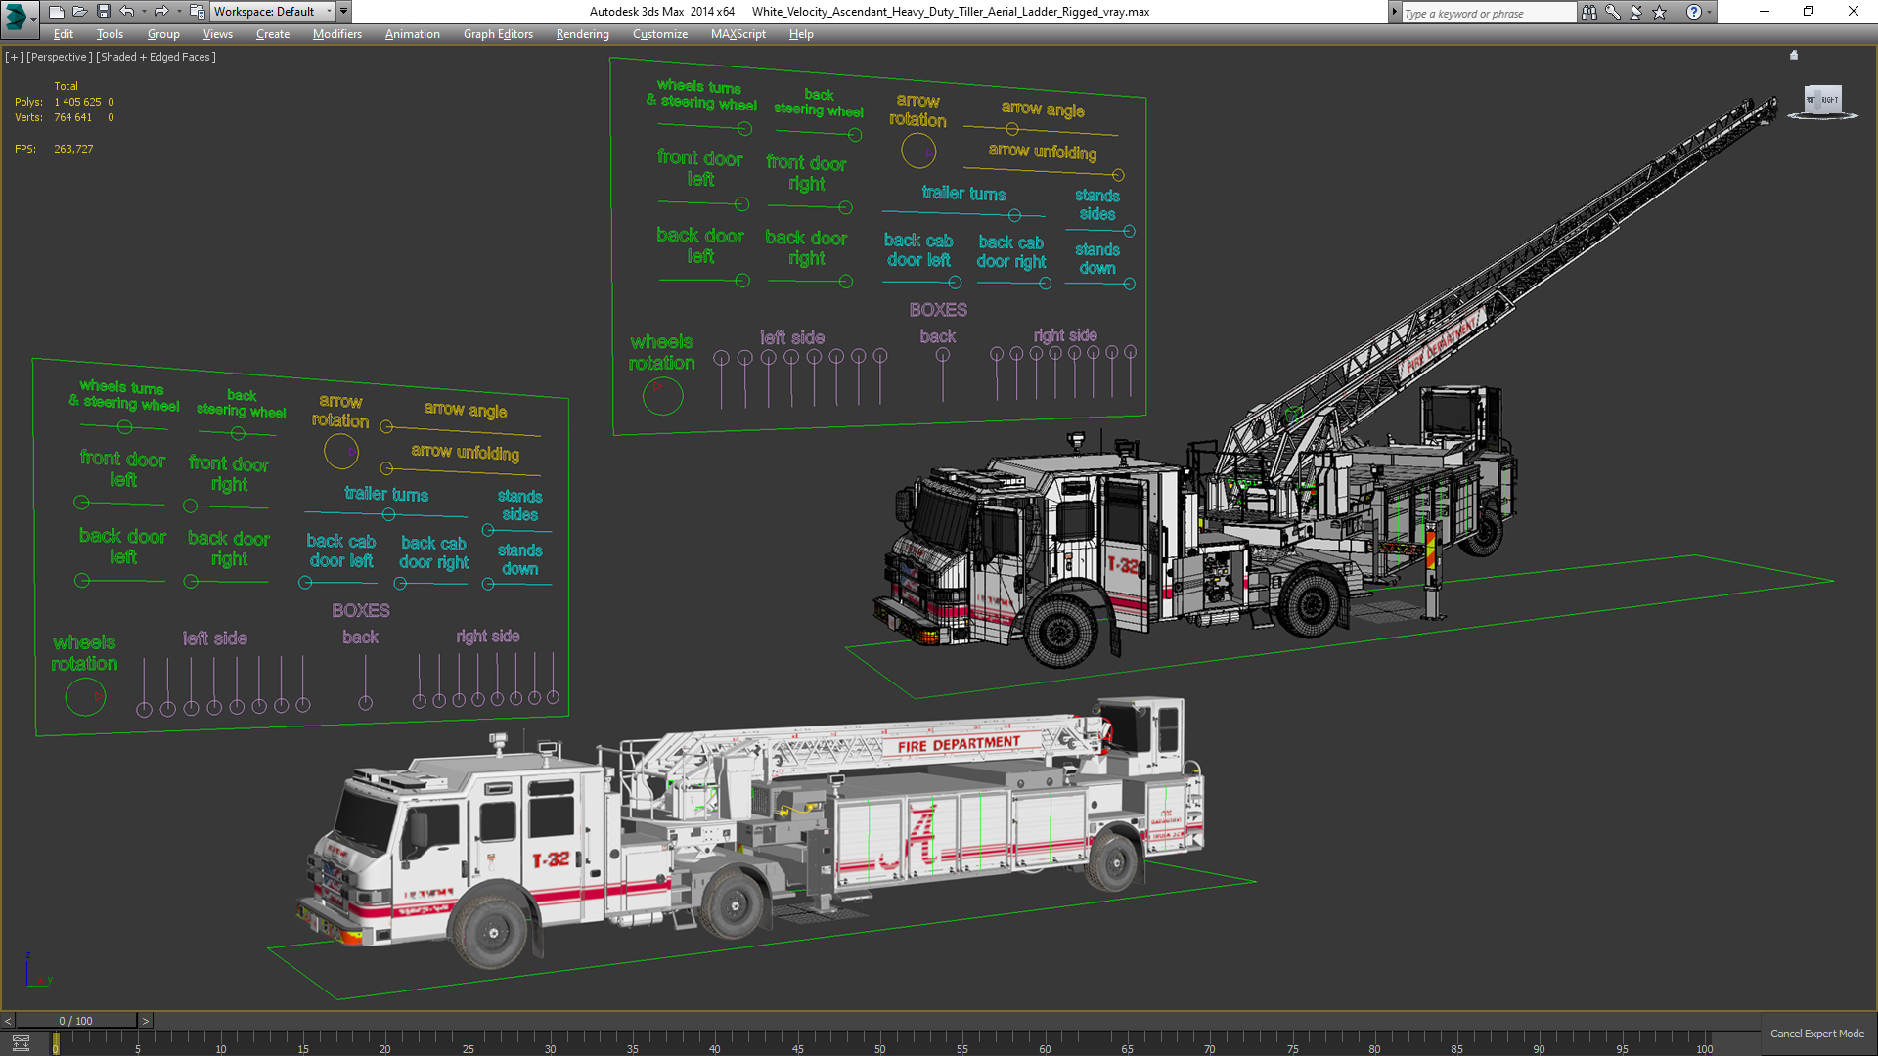
Task: Open the Quick Access Toolbar options arrow
Action: coord(343,12)
